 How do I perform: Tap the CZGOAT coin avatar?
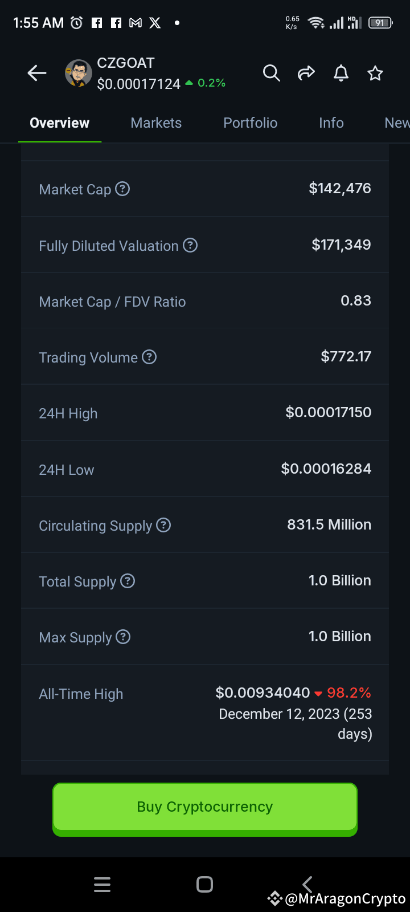(x=79, y=73)
